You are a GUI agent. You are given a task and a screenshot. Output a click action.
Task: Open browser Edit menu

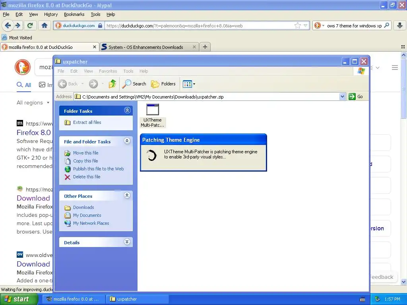(19, 14)
